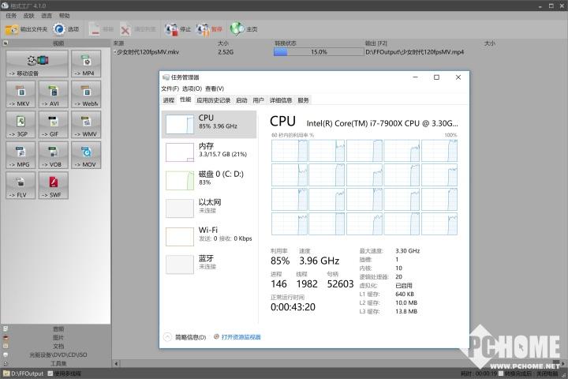Open the output folder (输出文件夹) toolbar button
This screenshot has width=568, height=379.
click(x=26, y=29)
